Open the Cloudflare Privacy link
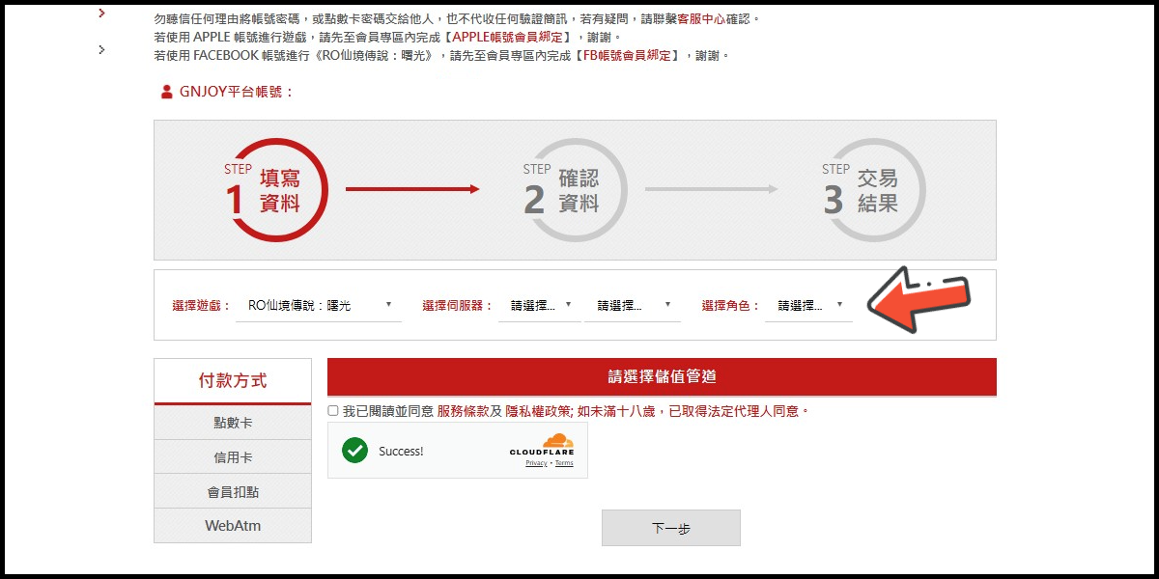Viewport: 1159px width, 579px height. tap(536, 463)
